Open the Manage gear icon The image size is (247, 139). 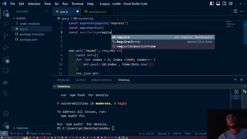[6, 125]
